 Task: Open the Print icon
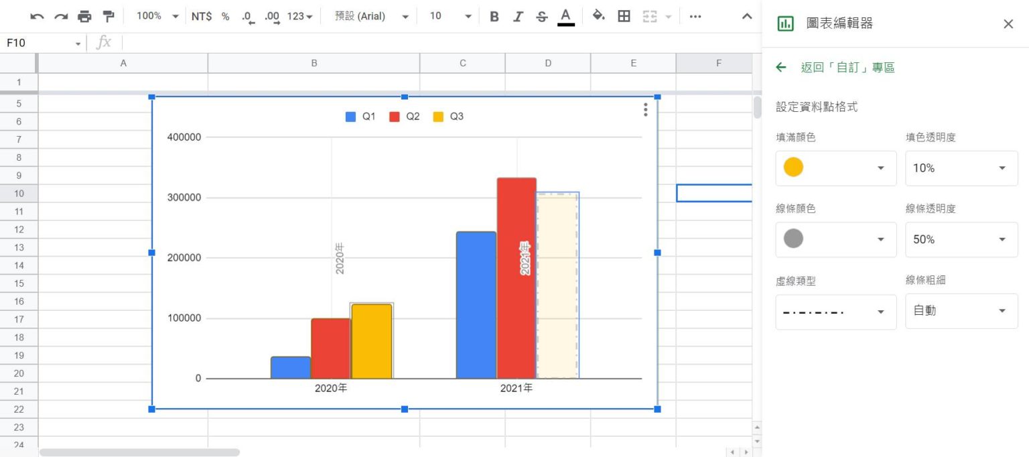85,15
